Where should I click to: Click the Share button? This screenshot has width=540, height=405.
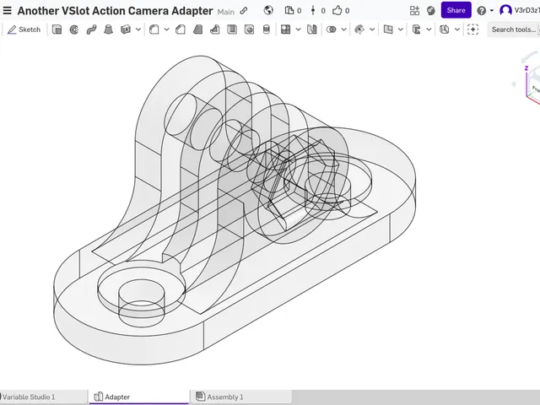pyautogui.click(x=456, y=10)
